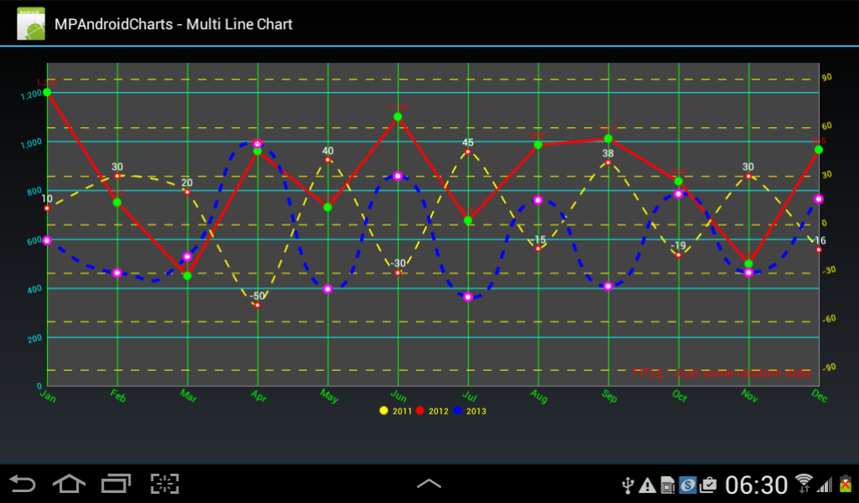Tap the yellow-line point labeled -19
Image resolution: width=859 pixels, height=503 pixels.
click(x=678, y=254)
